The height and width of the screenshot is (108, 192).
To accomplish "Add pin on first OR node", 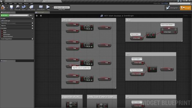I will pyautogui.click(x=92, y=29).
